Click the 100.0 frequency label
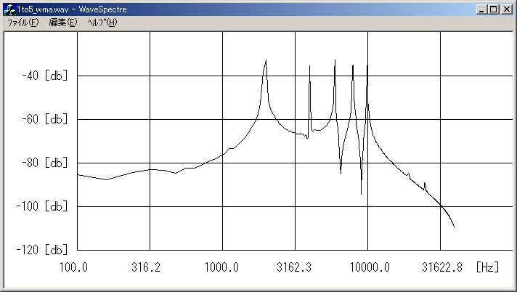The height and width of the screenshot is (292, 517). (73, 267)
